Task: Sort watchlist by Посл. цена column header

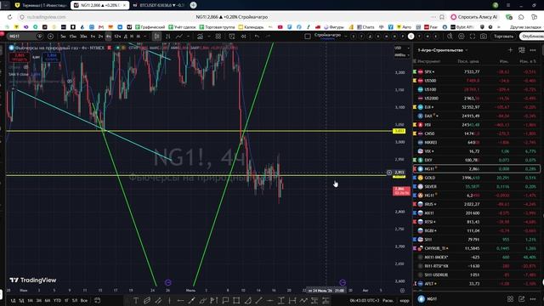Action: (468, 61)
